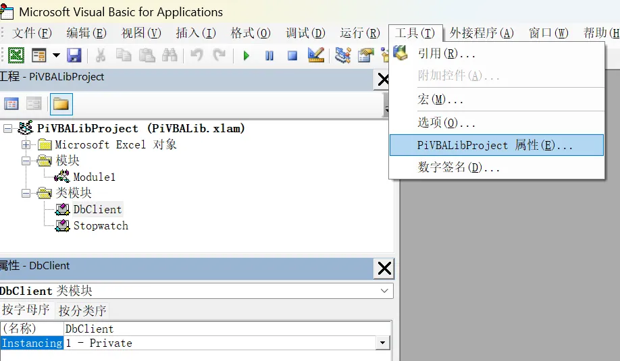620x361 pixels.
Task: Click the Break pause icon
Action: (x=269, y=56)
